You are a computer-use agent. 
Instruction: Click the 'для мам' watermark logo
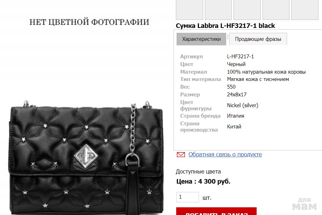tap(305, 204)
